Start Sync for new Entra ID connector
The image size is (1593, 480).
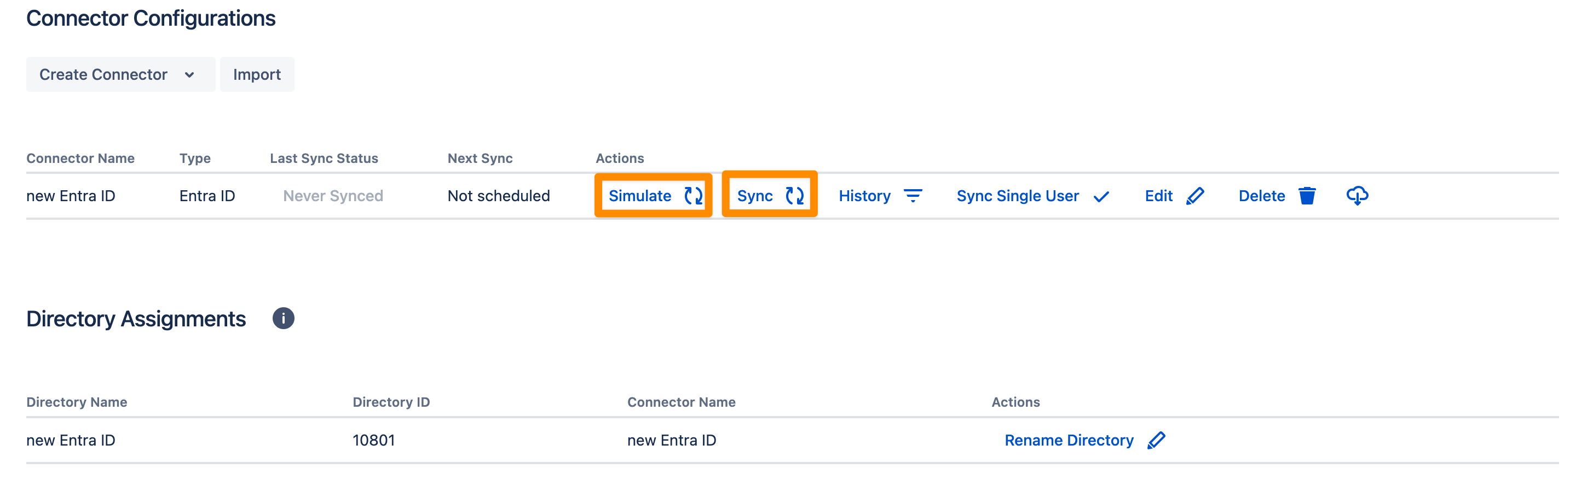coord(754,196)
